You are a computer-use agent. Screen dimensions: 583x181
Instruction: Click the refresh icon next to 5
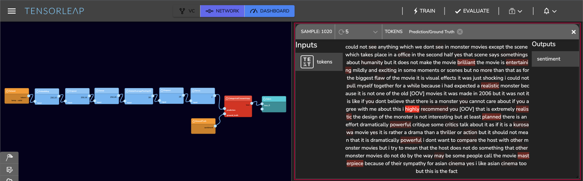[x=341, y=32]
